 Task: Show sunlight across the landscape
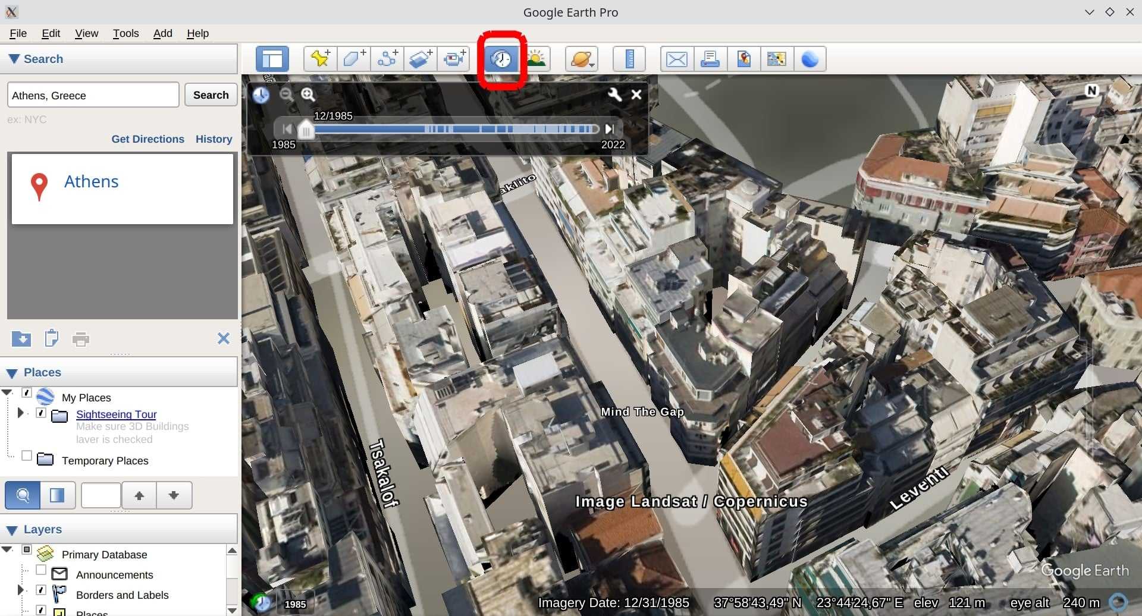(x=537, y=59)
